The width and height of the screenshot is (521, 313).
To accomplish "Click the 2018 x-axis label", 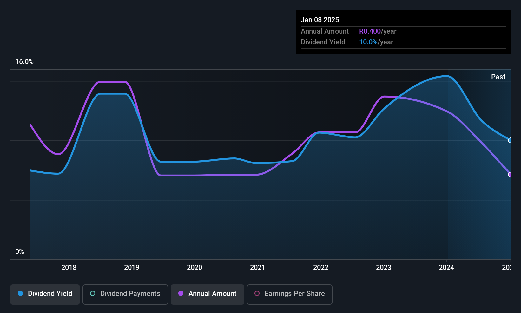I will coord(69,268).
